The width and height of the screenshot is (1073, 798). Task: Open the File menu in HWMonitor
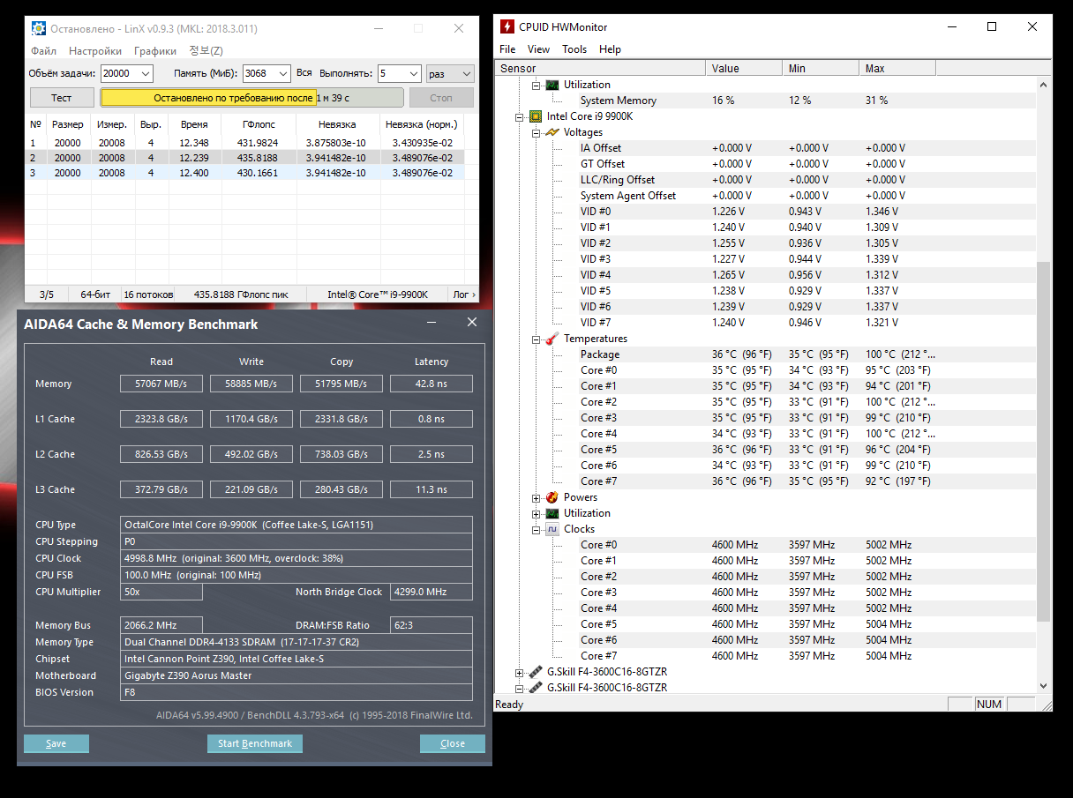[507, 49]
